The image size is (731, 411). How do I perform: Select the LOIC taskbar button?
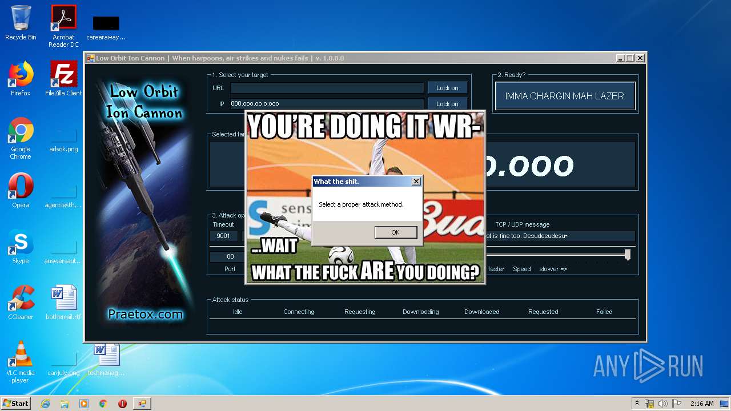[142, 404]
